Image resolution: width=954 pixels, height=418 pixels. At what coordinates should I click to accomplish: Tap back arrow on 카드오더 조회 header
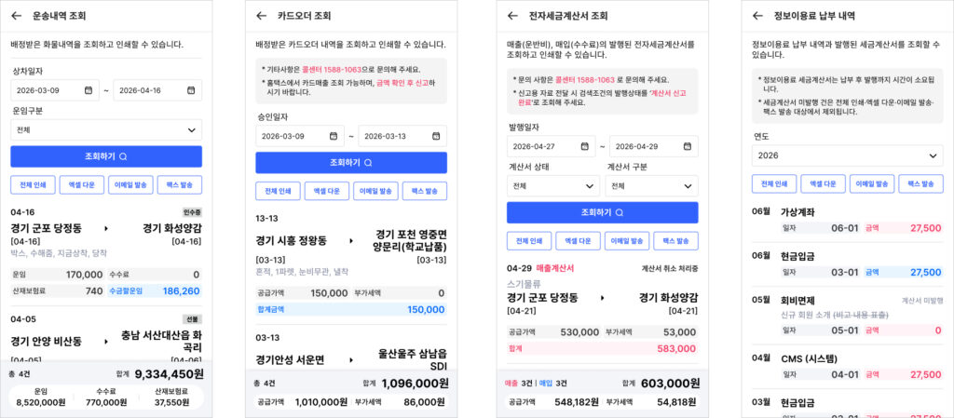[261, 16]
